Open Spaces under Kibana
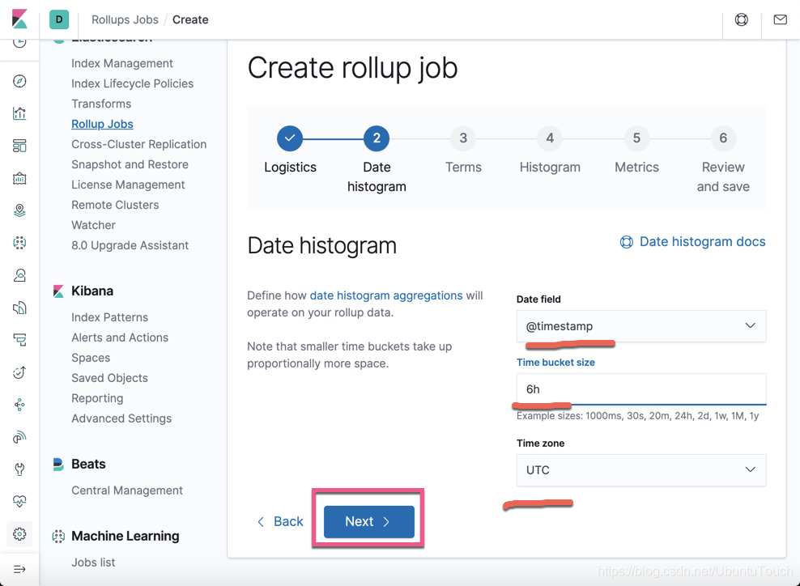This screenshot has width=800, height=586. [91, 358]
